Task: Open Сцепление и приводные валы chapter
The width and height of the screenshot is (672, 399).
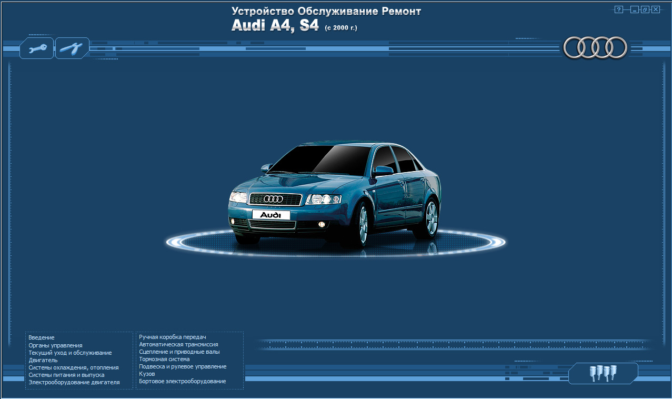Action: [x=179, y=352]
